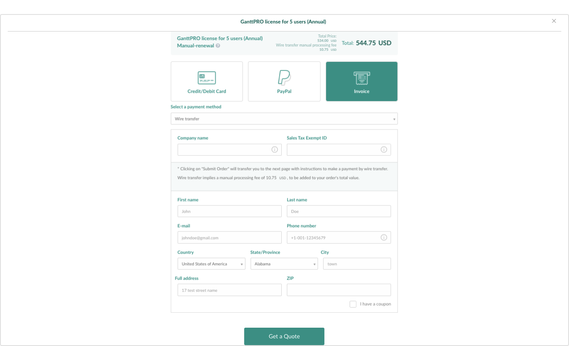Show Phone number info icon
This screenshot has width=569, height=346.
pos(384,237)
